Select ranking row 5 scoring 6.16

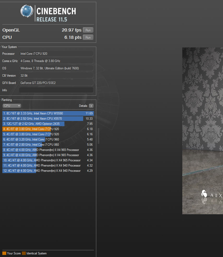(x=48, y=134)
